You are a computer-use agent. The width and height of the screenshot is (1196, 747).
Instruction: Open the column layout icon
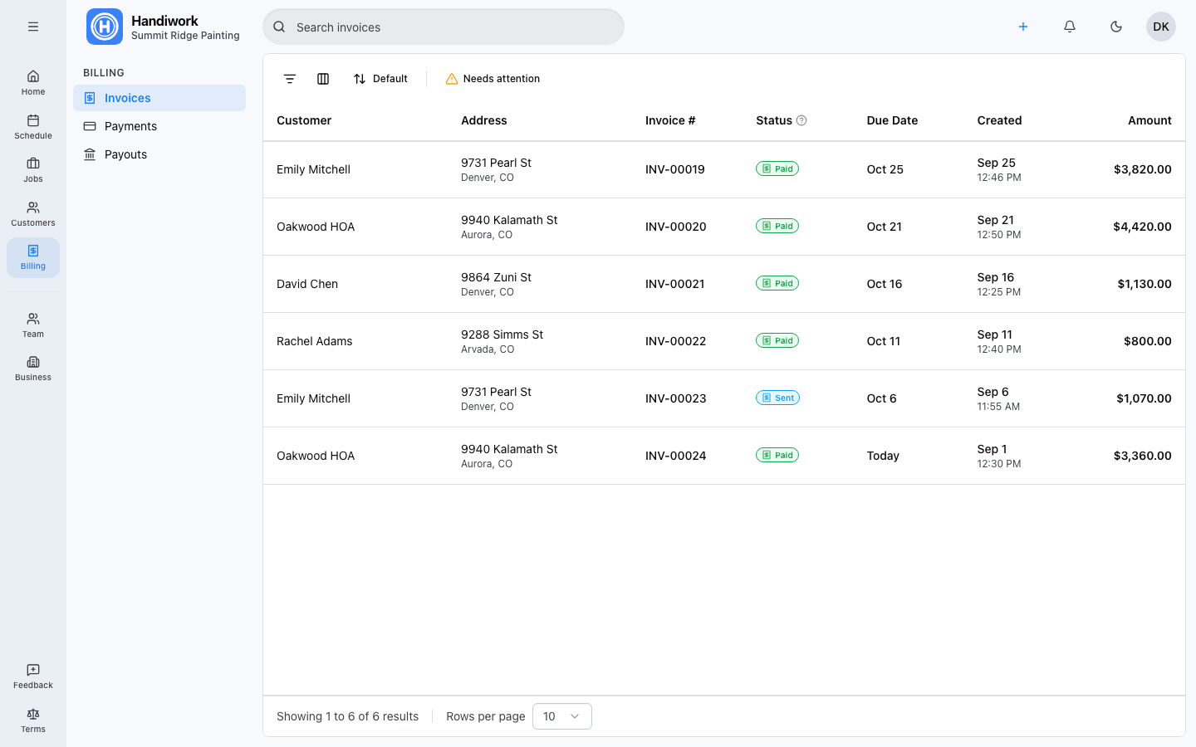[323, 79]
